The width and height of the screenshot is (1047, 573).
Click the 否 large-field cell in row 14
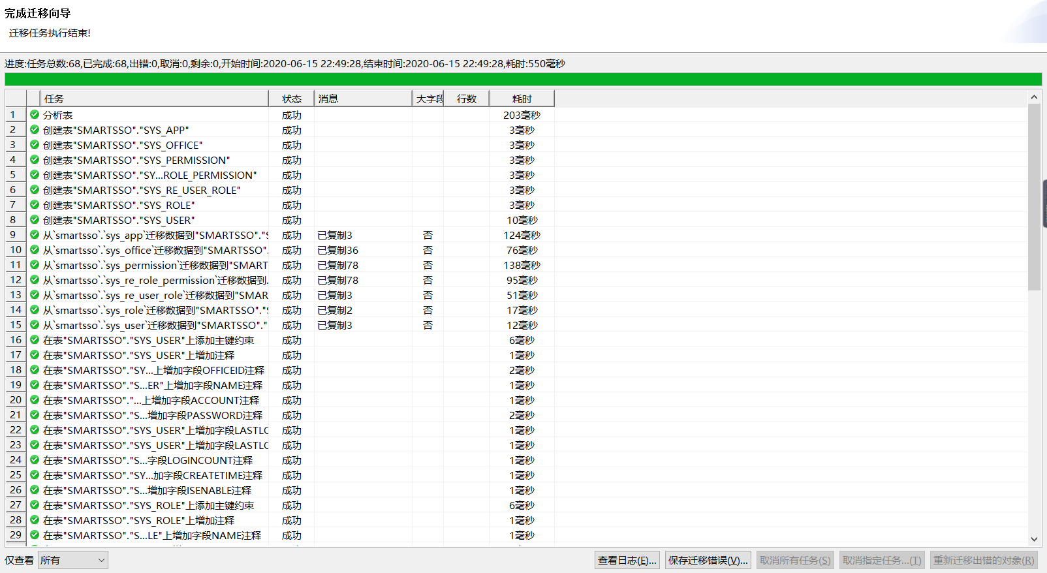(x=428, y=310)
